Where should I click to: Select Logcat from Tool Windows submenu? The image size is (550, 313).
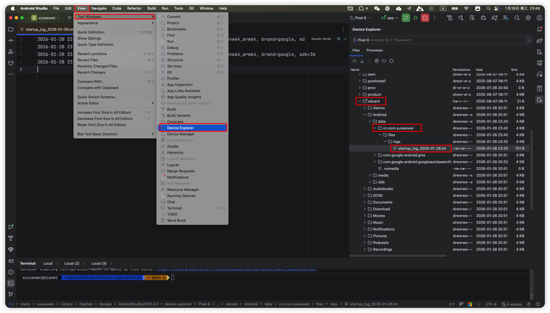coord(173,165)
